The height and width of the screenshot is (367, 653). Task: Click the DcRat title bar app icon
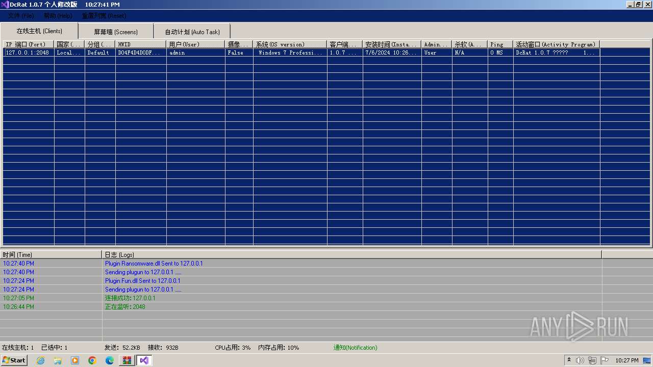coord(5,5)
